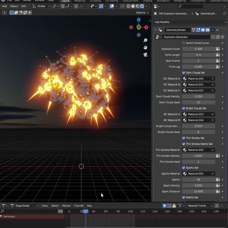The image size is (228, 228).
Task: Click the red X axis gizmo handle
Action: tap(146, 27)
